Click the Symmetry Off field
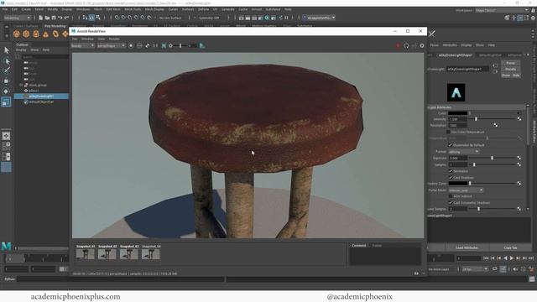Image resolution: width=537 pixels, height=302 pixels. tap(209, 18)
